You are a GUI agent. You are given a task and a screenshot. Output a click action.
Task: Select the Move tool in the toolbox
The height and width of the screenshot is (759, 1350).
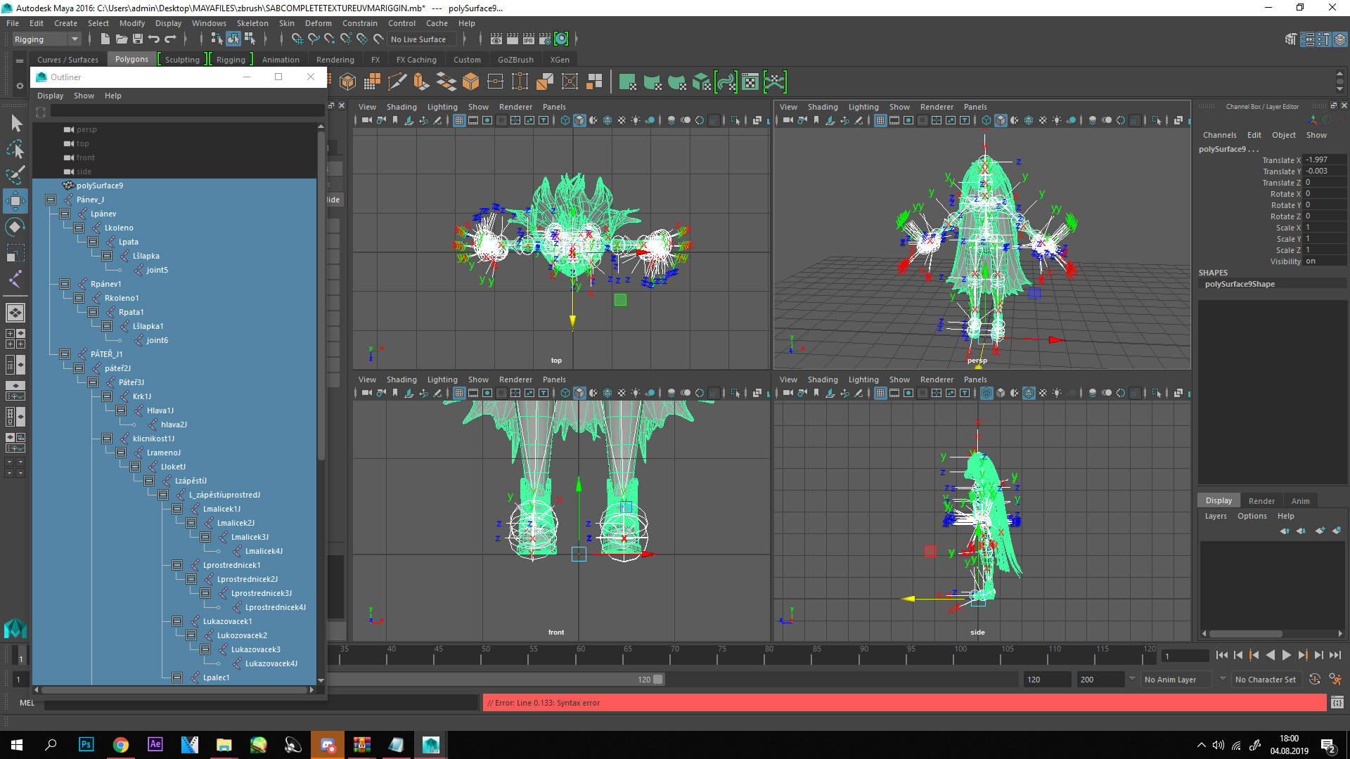[x=15, y=201]
